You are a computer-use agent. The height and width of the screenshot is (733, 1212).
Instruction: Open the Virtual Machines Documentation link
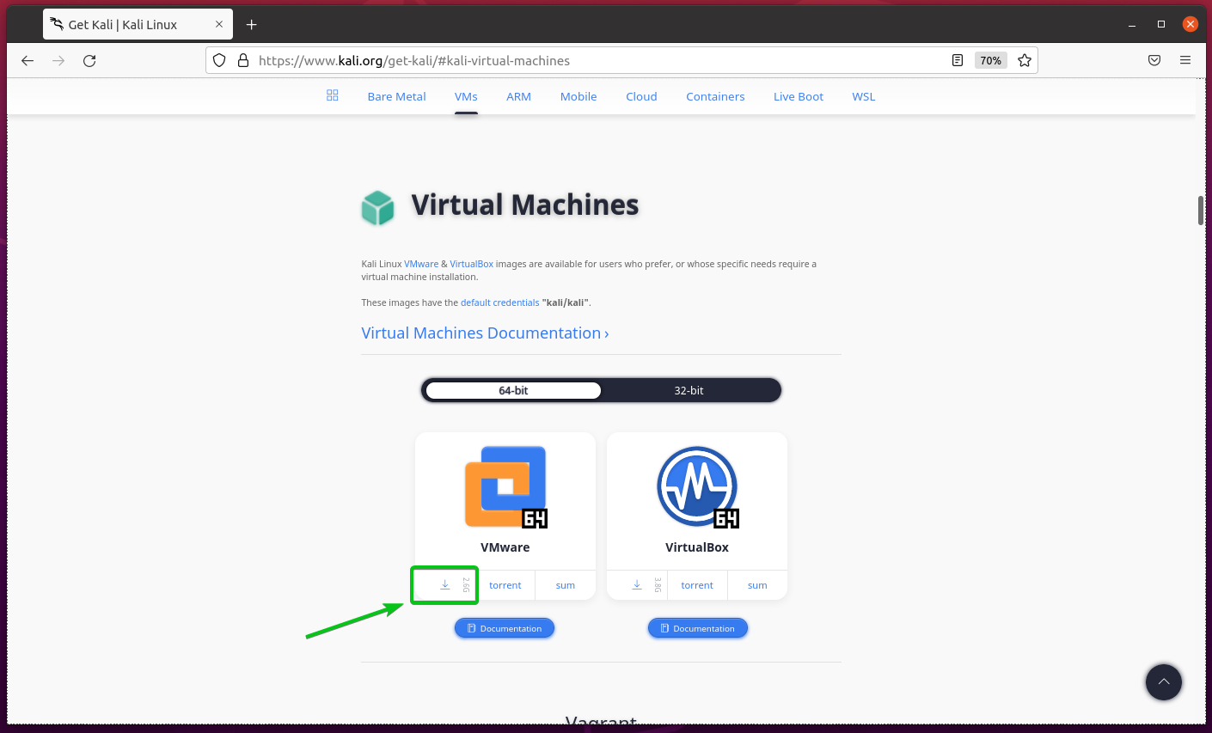485,333
